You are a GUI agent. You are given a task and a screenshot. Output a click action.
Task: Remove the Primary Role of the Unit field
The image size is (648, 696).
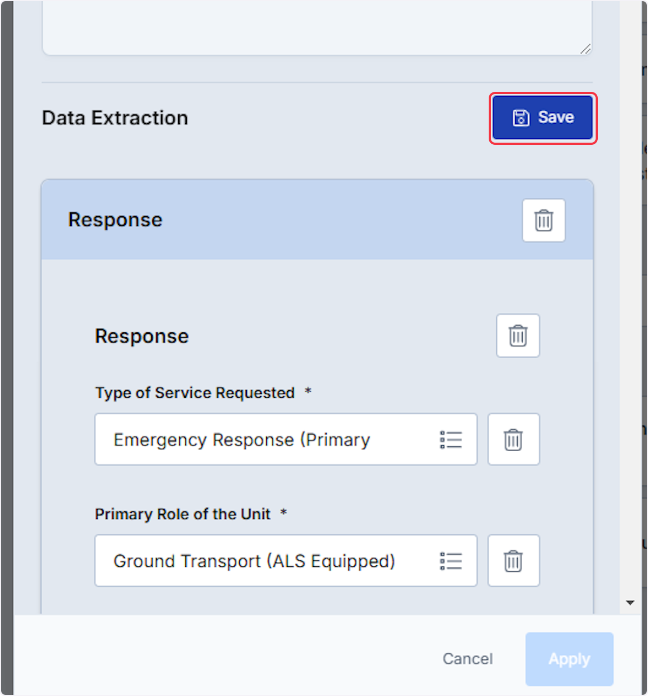tap(514, 560)
